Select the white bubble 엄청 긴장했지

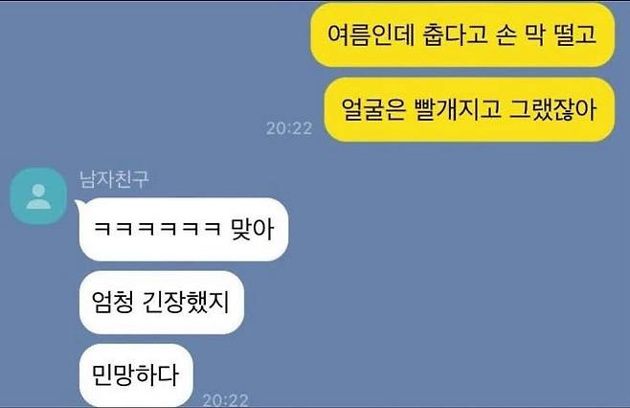pyautogui.click(x=162, y=303)
